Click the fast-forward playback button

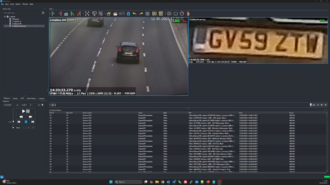[31, 117]
